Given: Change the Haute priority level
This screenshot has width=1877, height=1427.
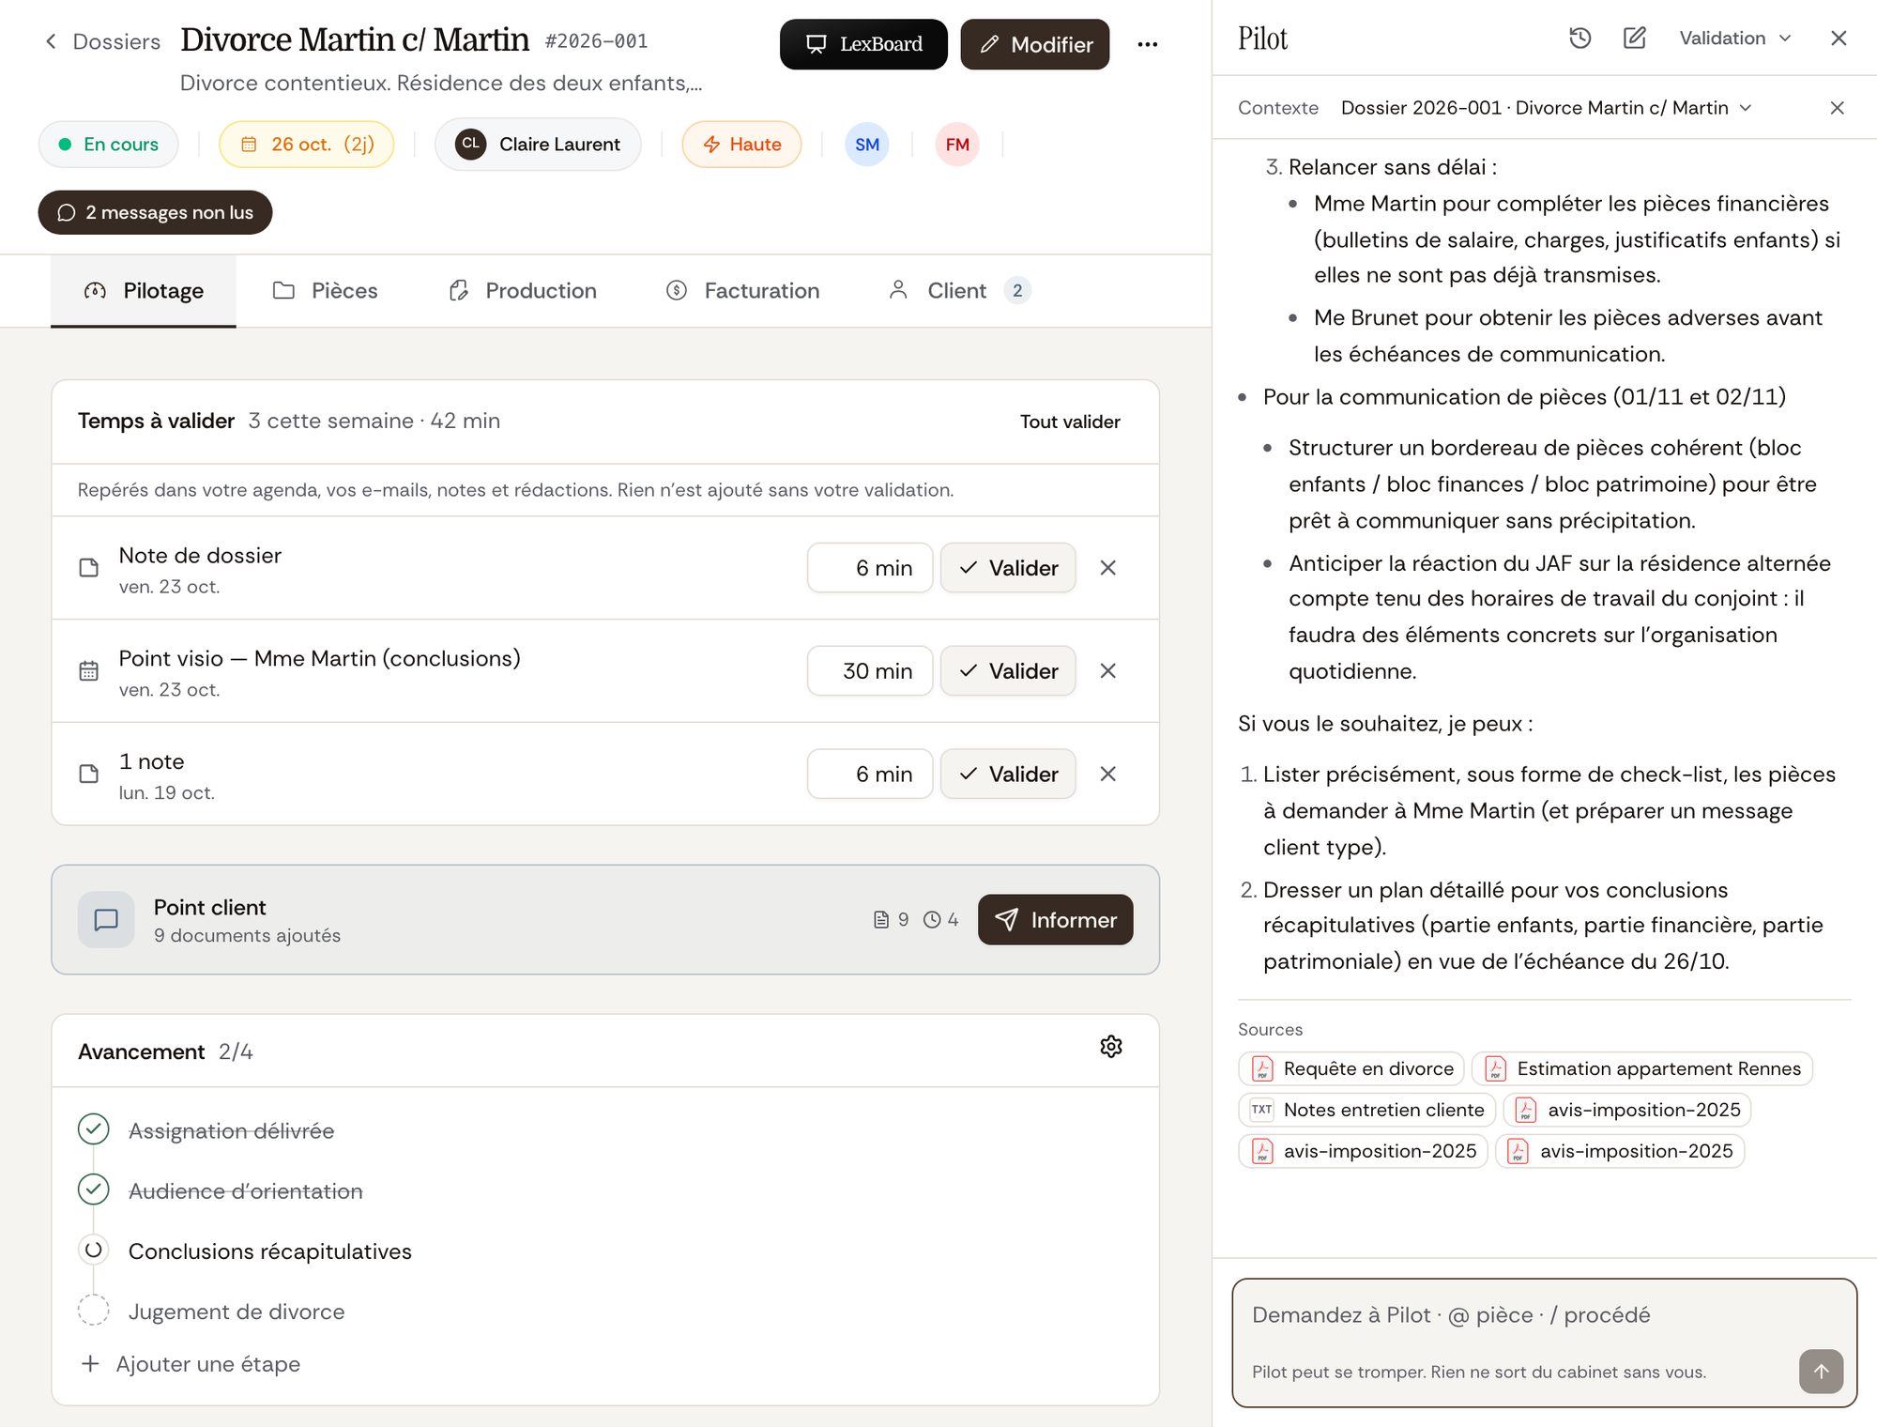Looking at the screenshot, I should [741, 145].
